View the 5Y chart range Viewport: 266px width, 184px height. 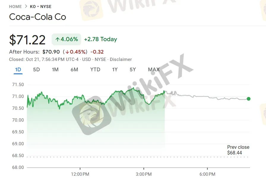133,70
